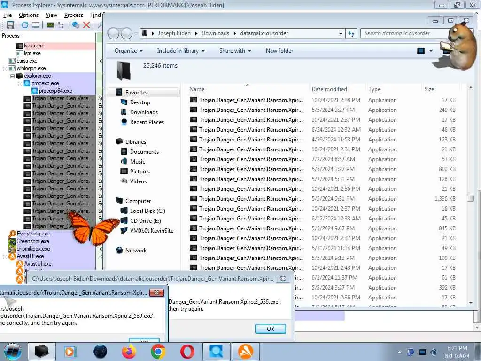The image size is (481, 361).
Task: Select Everything.exe process
Action: pyautogui.click(x=33, y=234)
